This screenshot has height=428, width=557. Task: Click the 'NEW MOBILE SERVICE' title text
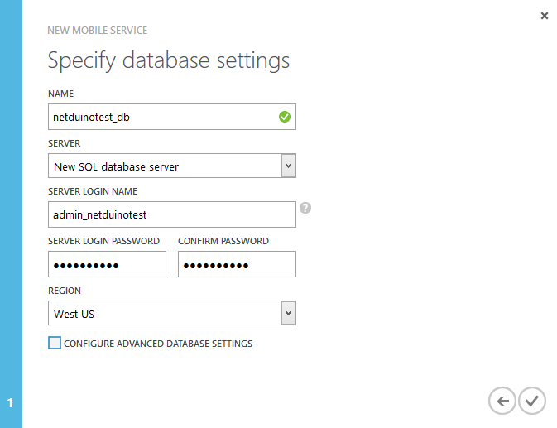[98, 31]
